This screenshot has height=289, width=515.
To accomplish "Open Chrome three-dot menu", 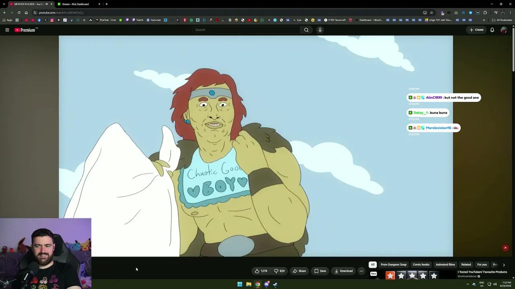I will click(x=510, y=12).
